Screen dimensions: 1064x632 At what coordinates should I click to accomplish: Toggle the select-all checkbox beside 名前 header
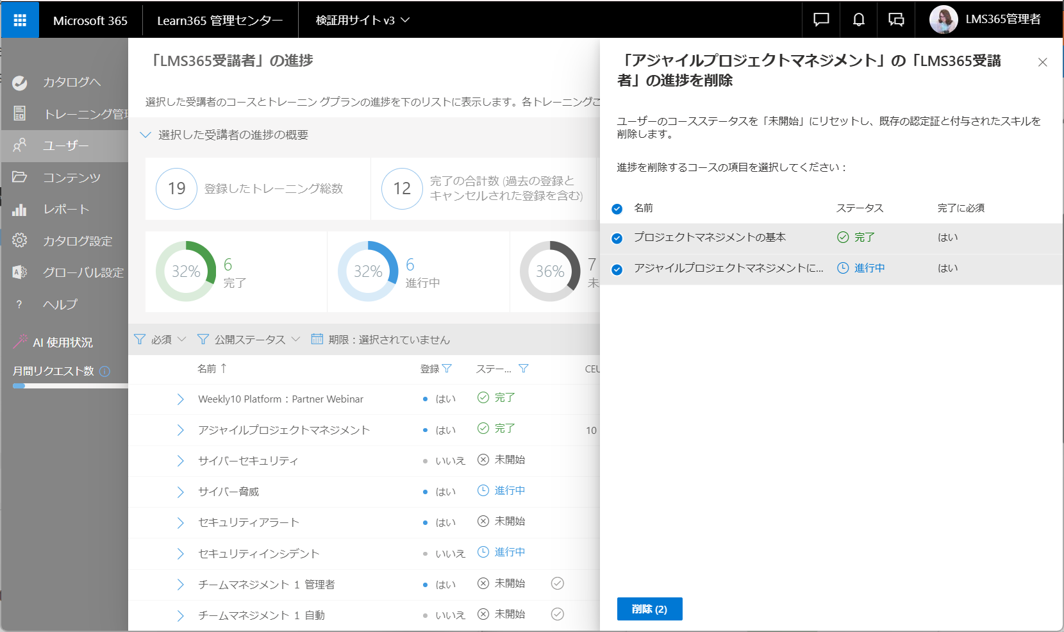(x=617, y=209)
